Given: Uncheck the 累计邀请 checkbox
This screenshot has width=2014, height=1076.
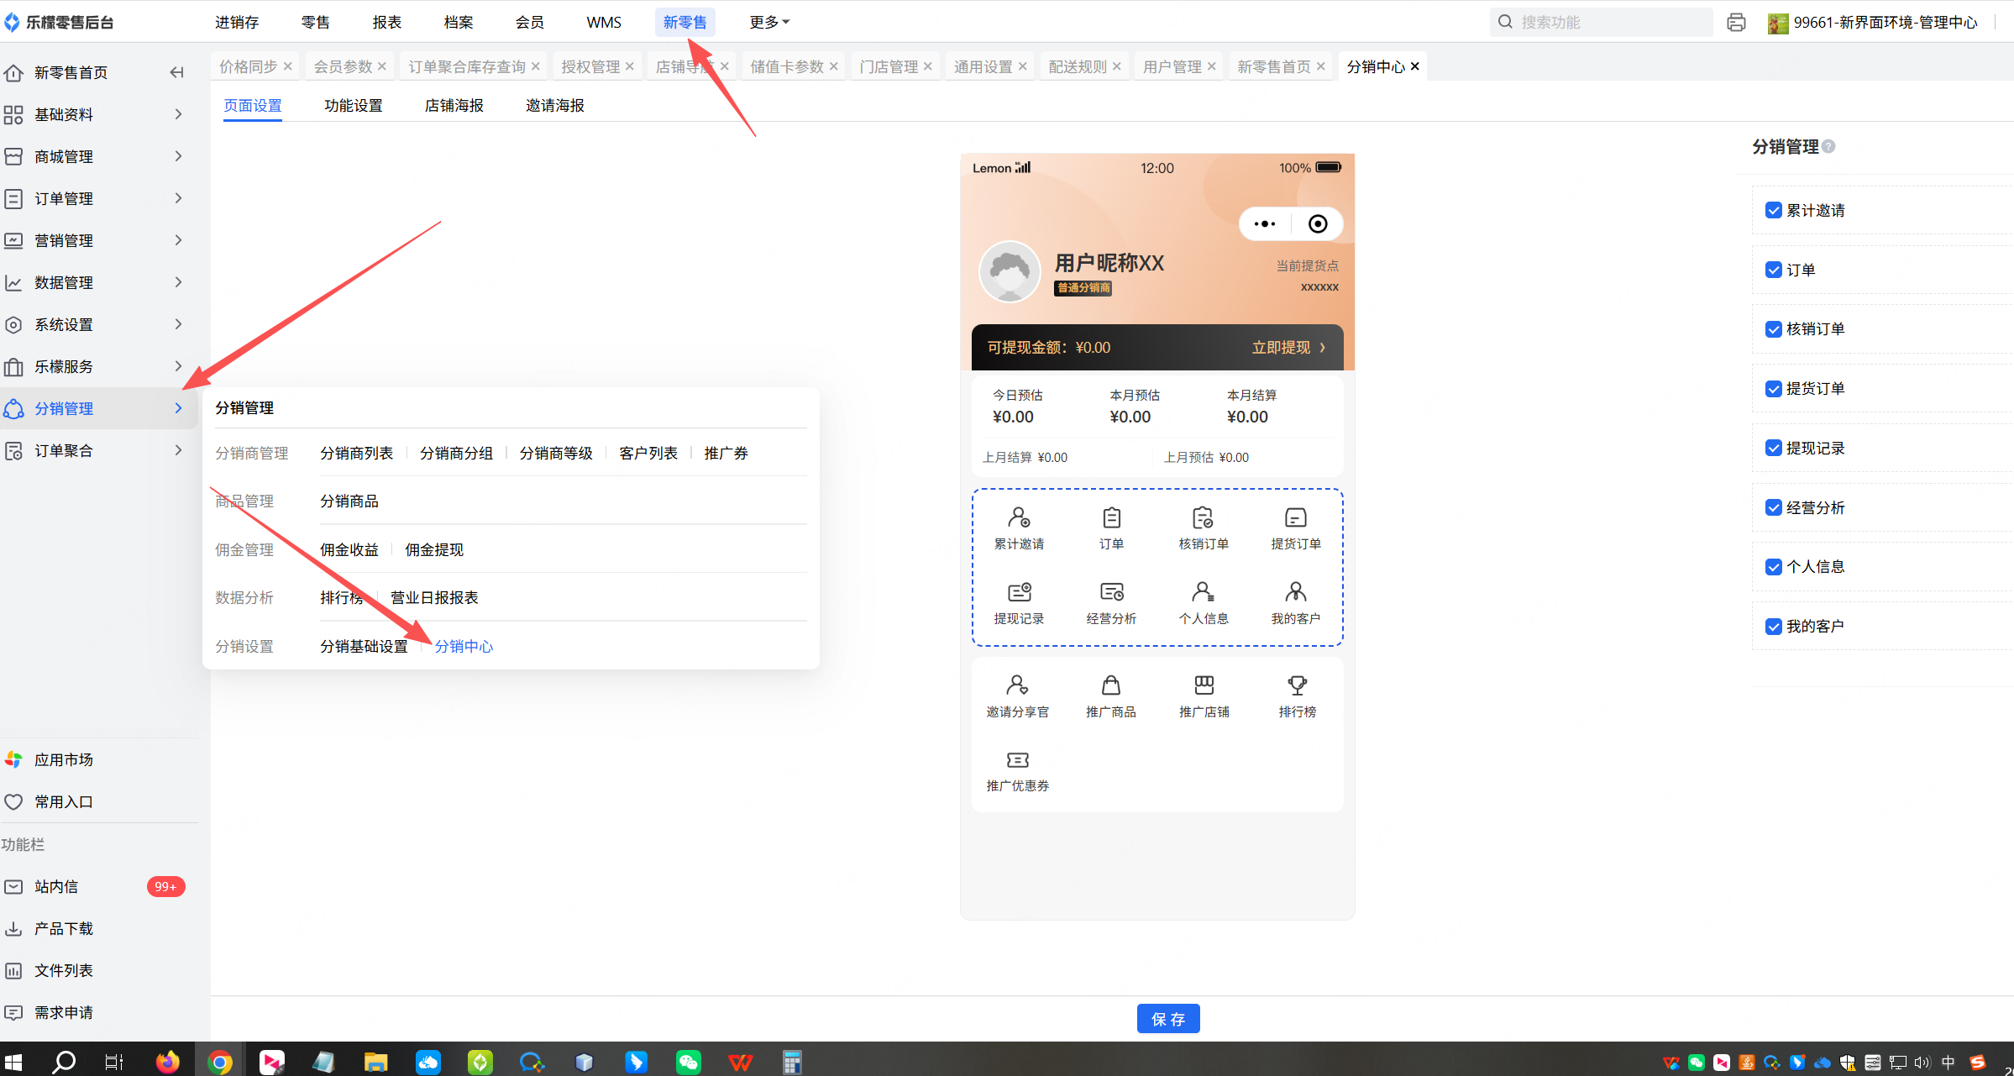Looking at the screenshot, I should click(x=1774, y=210).
